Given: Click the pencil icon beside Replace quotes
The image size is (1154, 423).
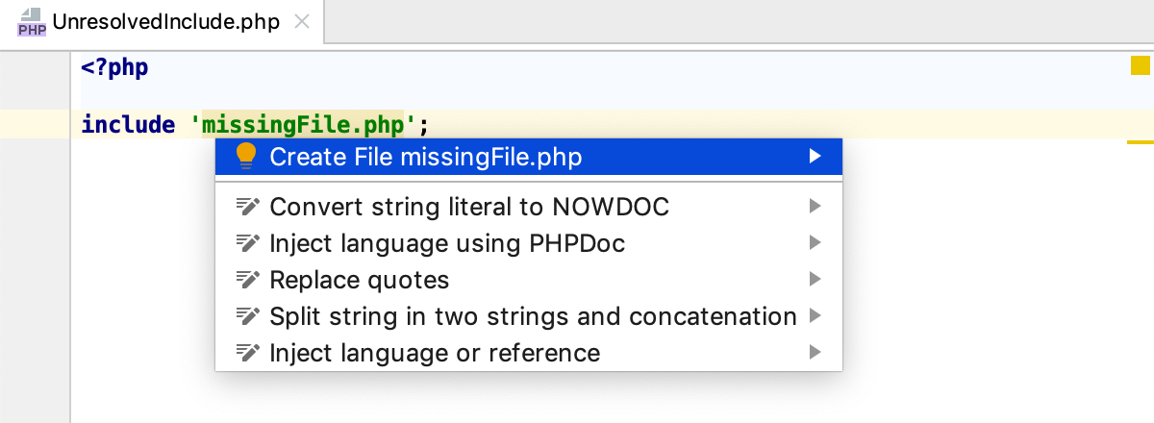Looking at the screenshot, I should coord(248,280).
